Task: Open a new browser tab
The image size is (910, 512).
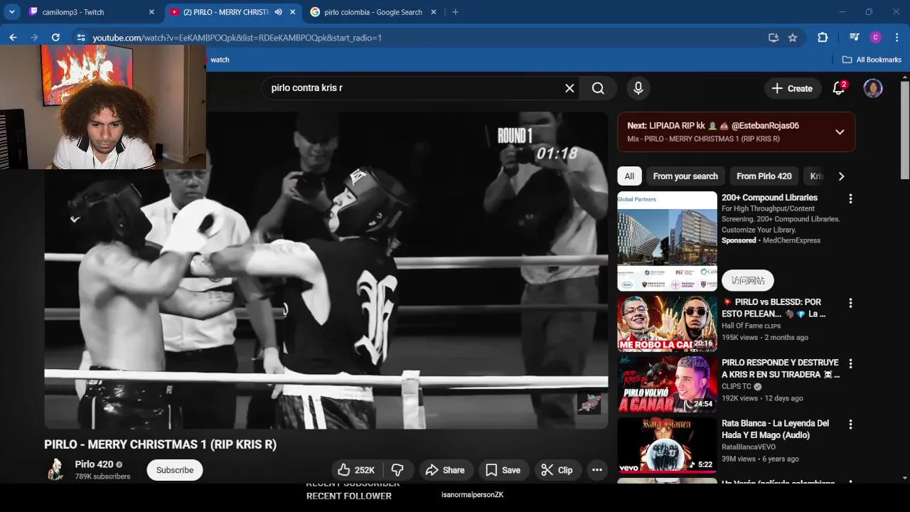Action: click(455, 12)
